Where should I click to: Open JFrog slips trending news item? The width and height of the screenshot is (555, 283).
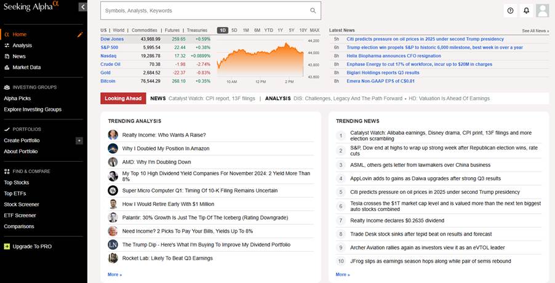[x=431, y=261]
